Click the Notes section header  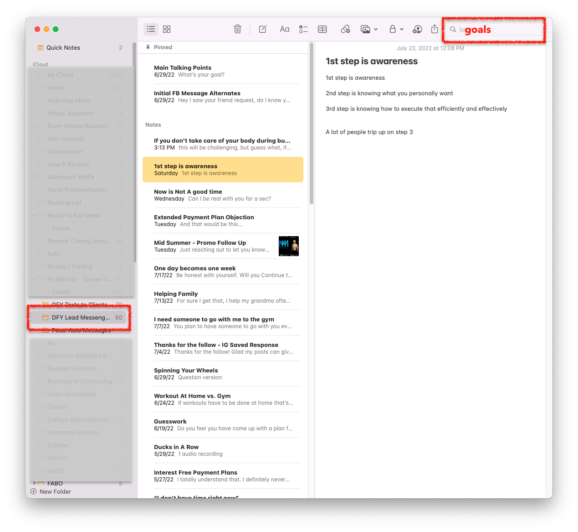pyautogui.click(x=153, y=125)
